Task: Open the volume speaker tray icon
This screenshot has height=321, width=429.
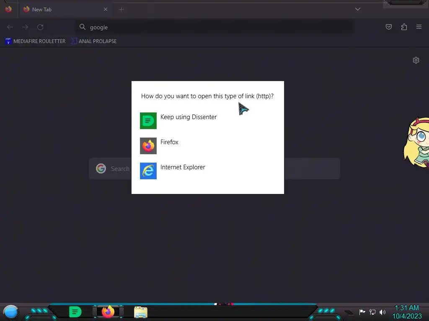Action: click(x=382, y=312)
